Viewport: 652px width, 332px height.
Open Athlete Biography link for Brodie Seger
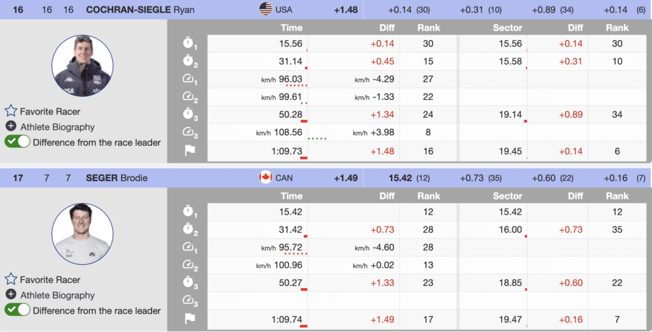pyautogui.click(x=57, y=295)
